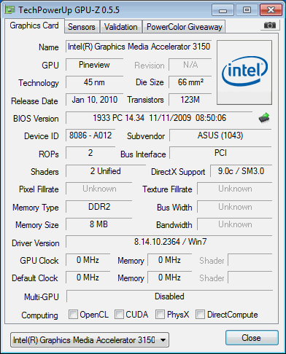
Task: Toggle the DirectCompute checkbox
Action: [x=200, y=315]
